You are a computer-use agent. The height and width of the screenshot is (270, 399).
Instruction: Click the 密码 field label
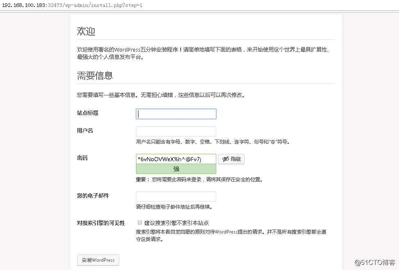[82, 158]
